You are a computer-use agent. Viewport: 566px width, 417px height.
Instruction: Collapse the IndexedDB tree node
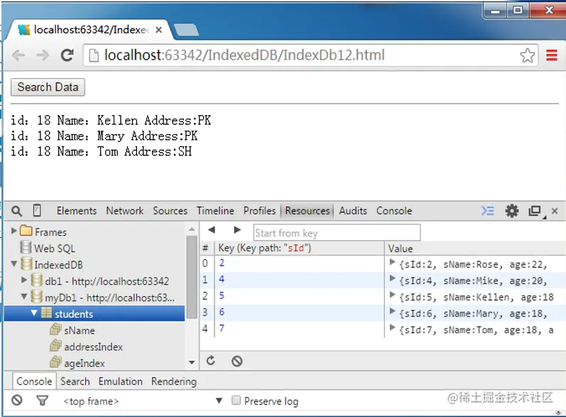click(x=14, y=264)
